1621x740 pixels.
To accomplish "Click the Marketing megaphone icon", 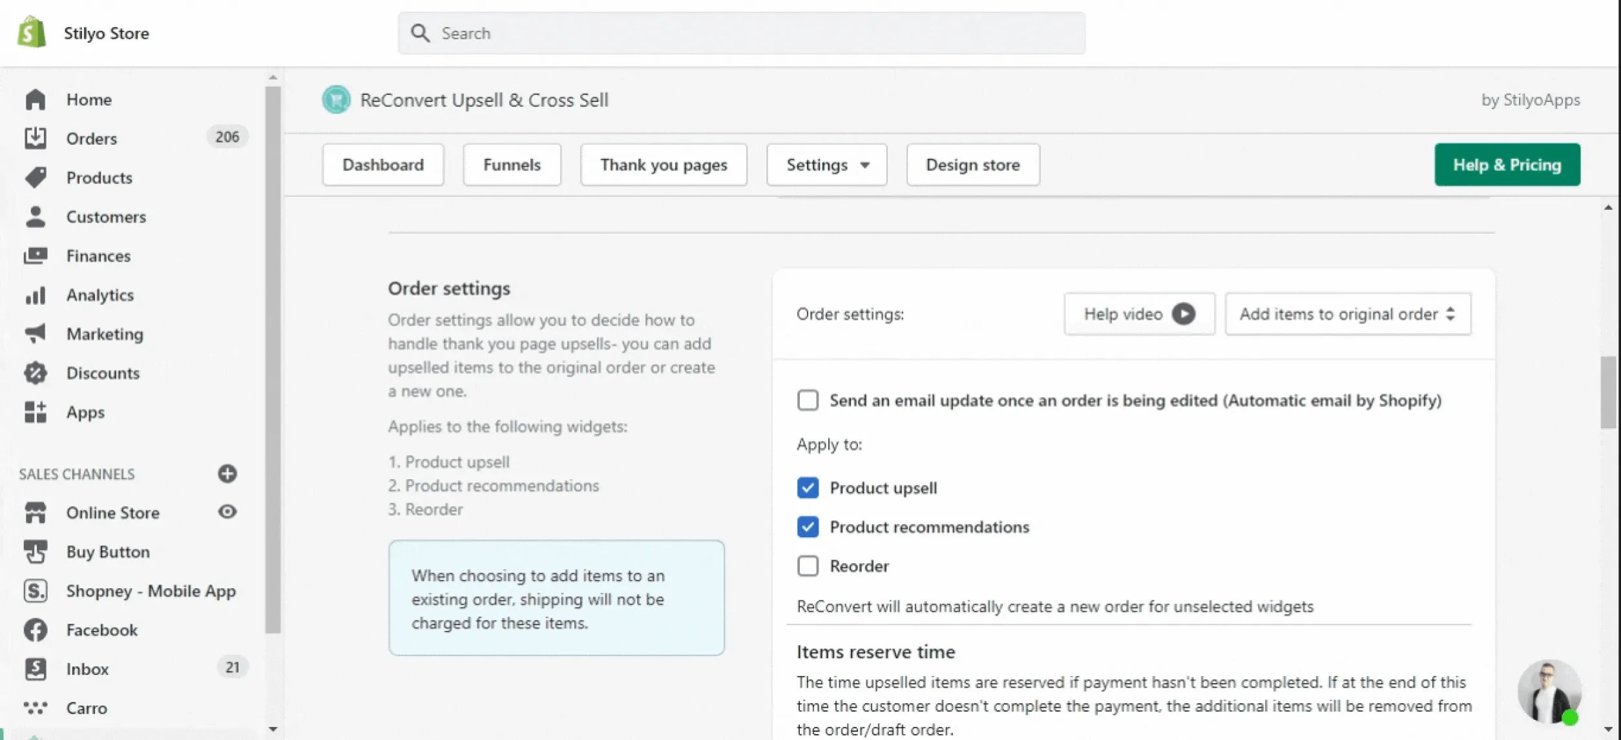I will [36, 334].
